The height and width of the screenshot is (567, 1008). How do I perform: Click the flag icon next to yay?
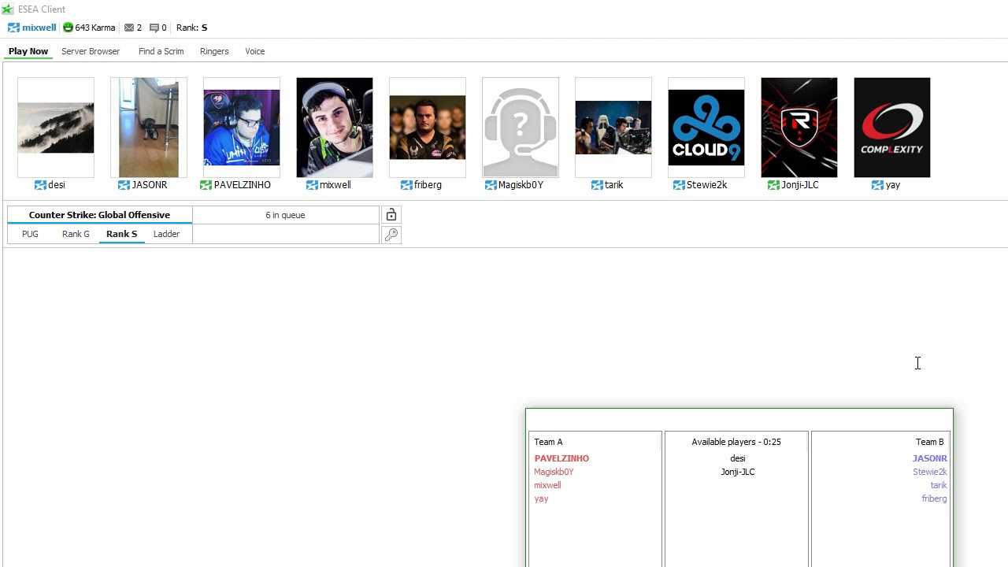877,185
